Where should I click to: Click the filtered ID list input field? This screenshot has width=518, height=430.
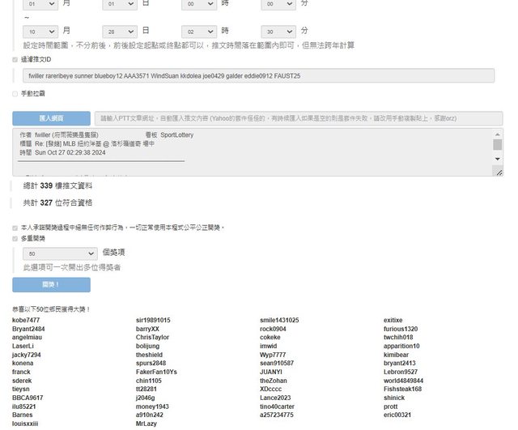258,75
